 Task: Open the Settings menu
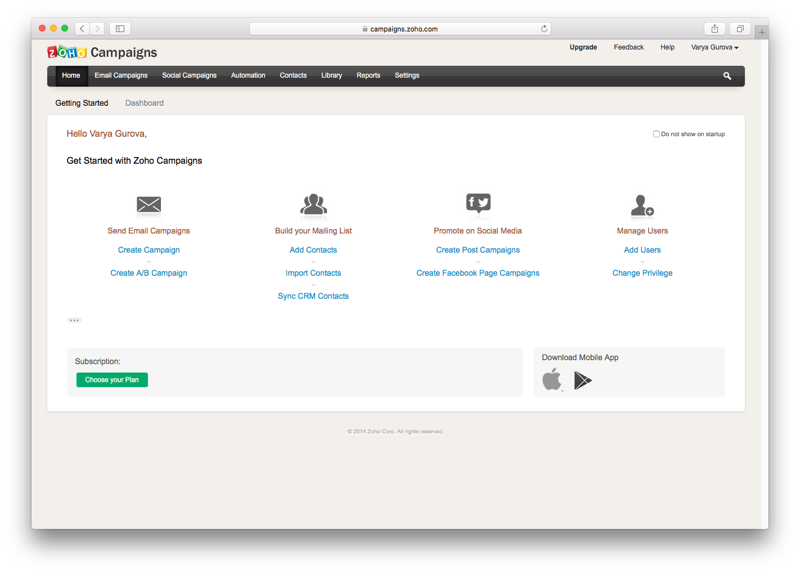tap(407, 75)
